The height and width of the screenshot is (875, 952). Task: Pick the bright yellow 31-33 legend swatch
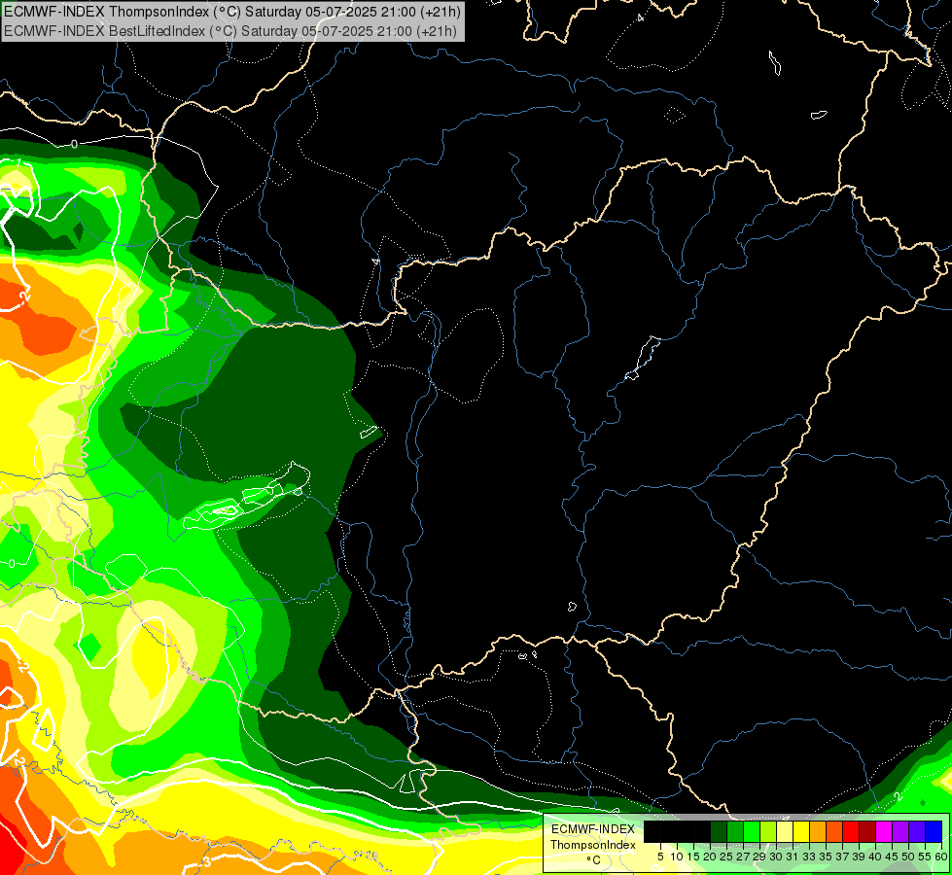(x=801, y=831)
